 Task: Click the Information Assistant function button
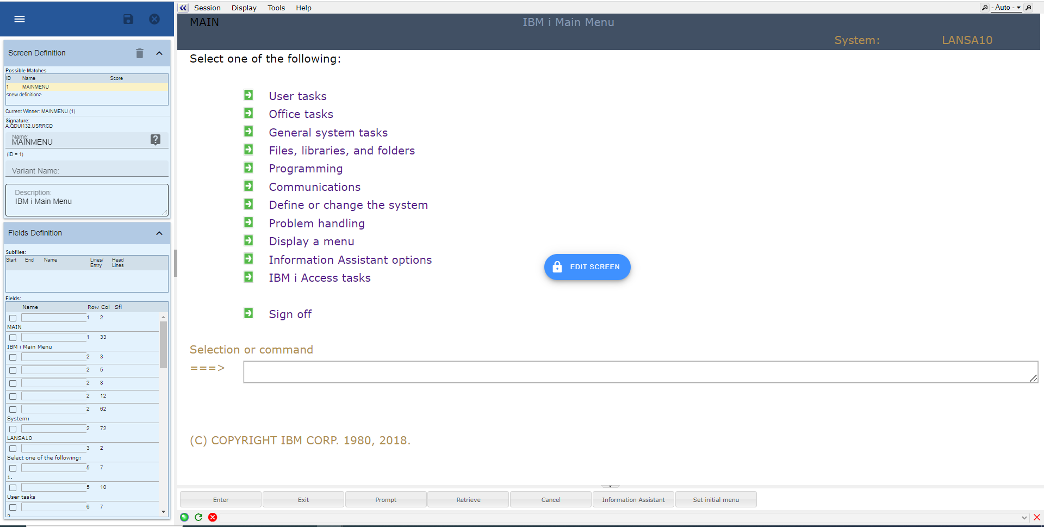click(633, 500)
